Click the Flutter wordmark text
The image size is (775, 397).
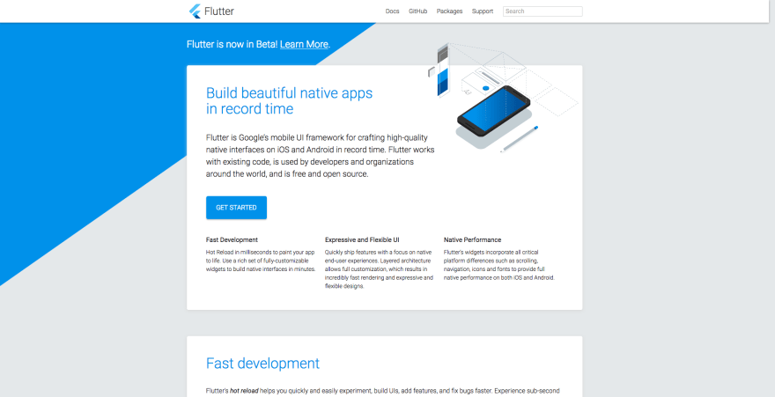click(219, 11)
